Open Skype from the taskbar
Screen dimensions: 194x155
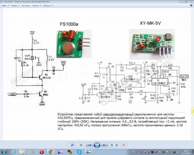pos(79,152)
